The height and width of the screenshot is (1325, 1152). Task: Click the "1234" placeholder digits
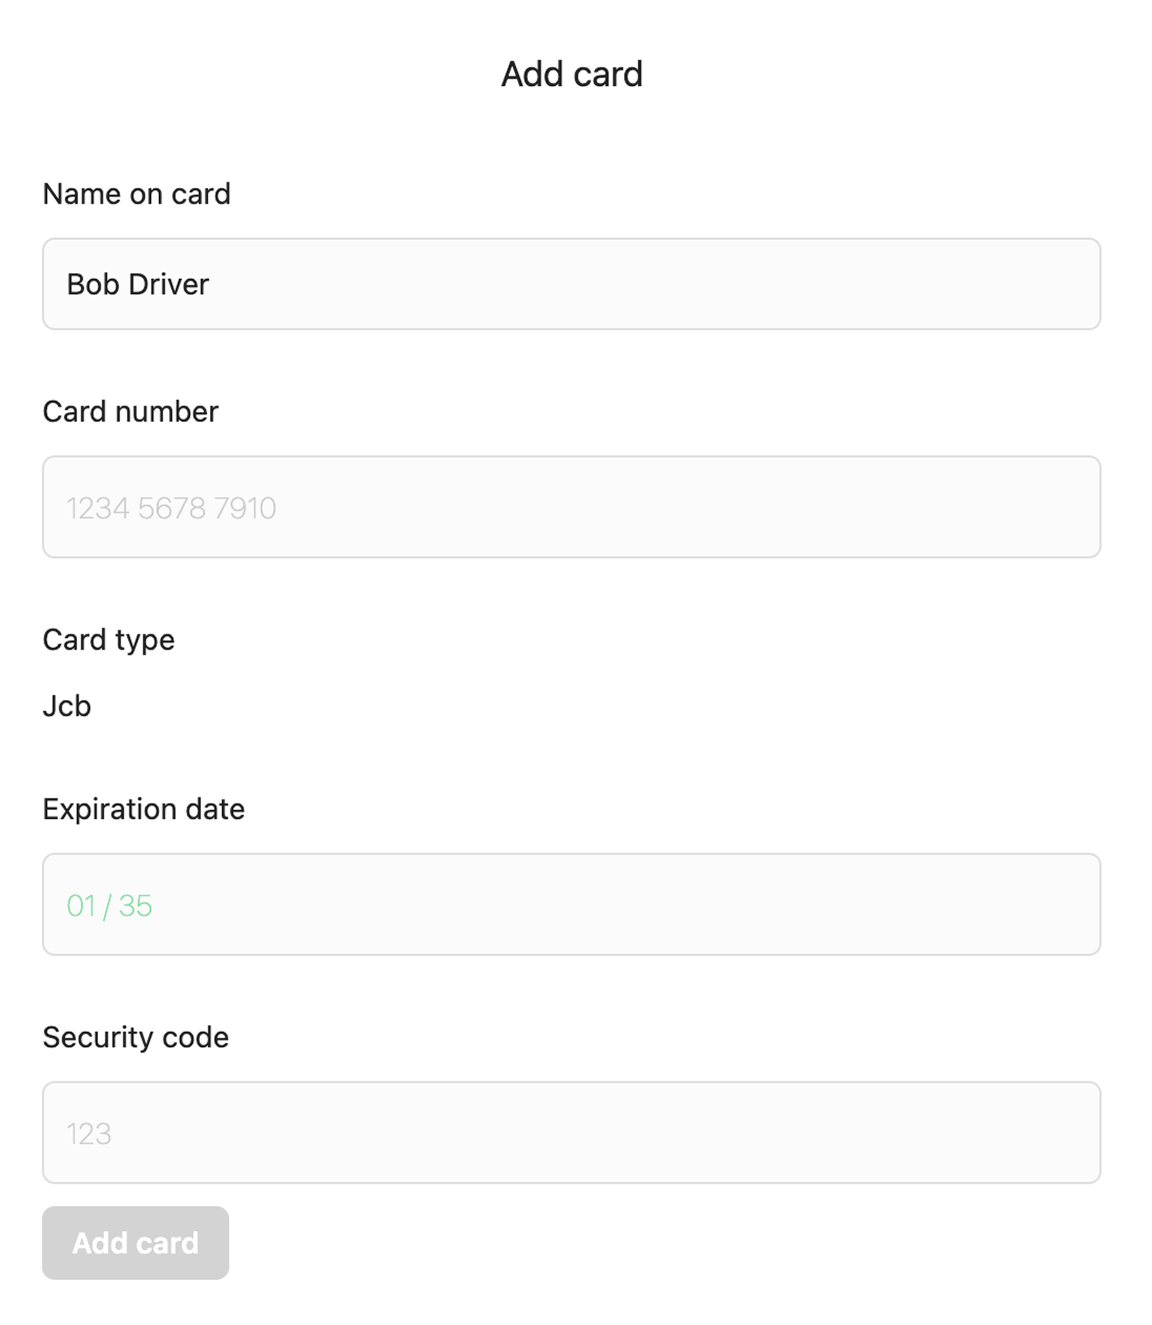(x=98, y=508)
